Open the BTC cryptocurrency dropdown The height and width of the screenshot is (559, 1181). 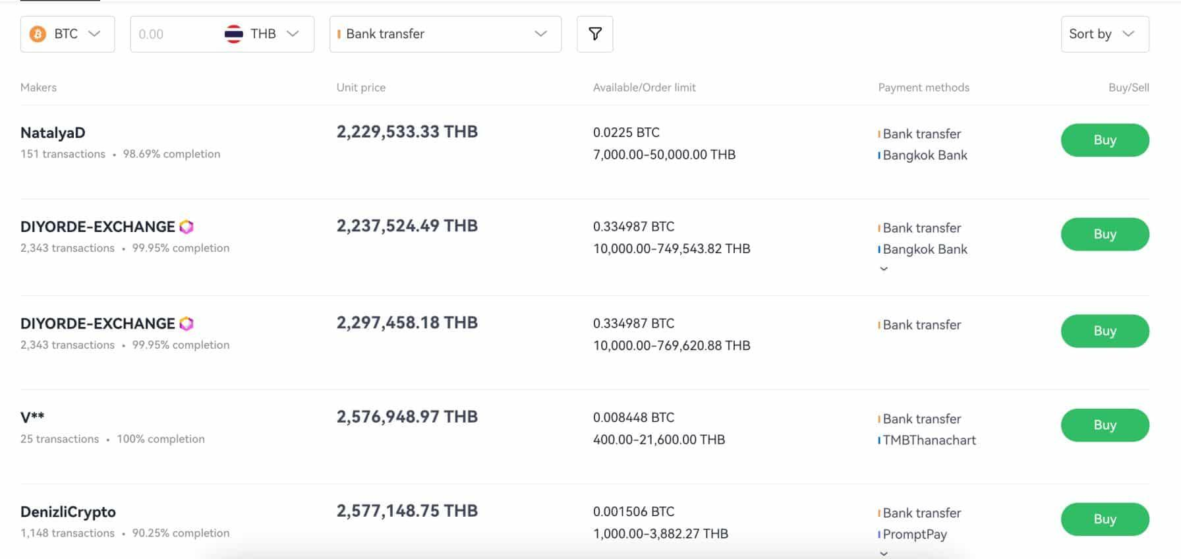[68, 34]
